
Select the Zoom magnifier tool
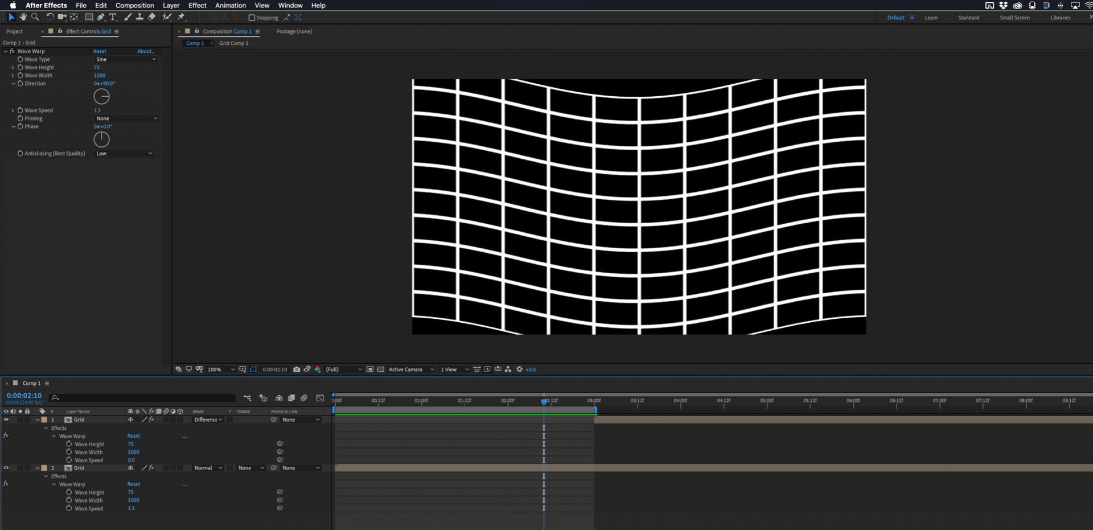(35, 17)
